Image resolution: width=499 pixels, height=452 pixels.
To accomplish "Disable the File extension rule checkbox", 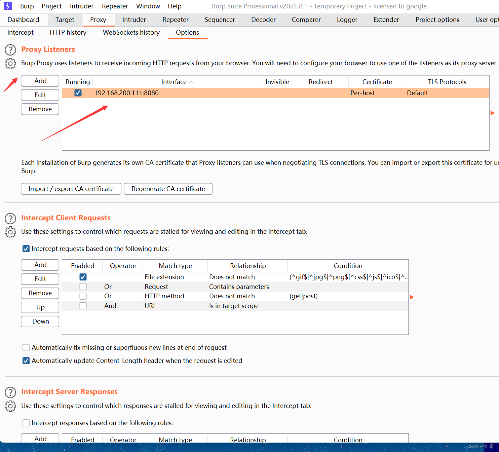I will coord(83,277).
